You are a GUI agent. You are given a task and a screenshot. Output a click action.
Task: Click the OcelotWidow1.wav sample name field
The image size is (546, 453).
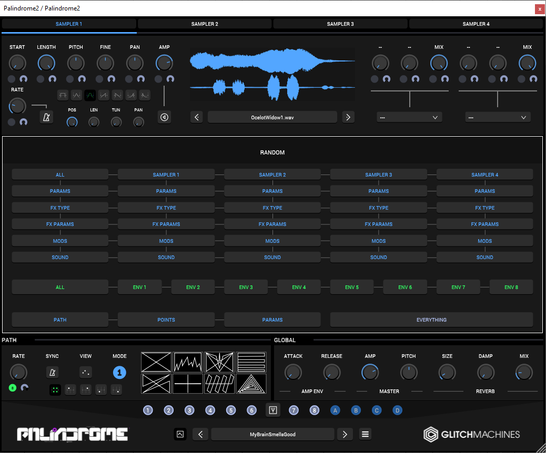[272, 117]
